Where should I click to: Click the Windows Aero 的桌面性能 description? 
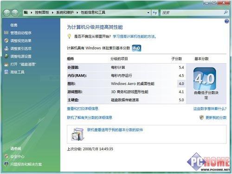coord(133,84)
